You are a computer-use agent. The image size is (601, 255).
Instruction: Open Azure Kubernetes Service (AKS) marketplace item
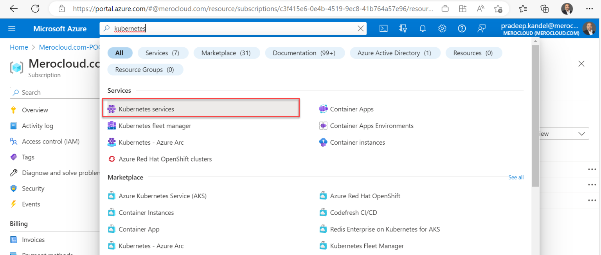(x=162, y=196)
